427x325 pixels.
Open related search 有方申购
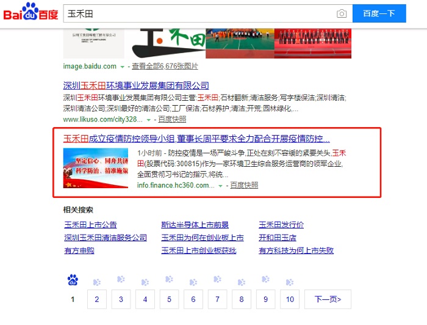point(79,250)
